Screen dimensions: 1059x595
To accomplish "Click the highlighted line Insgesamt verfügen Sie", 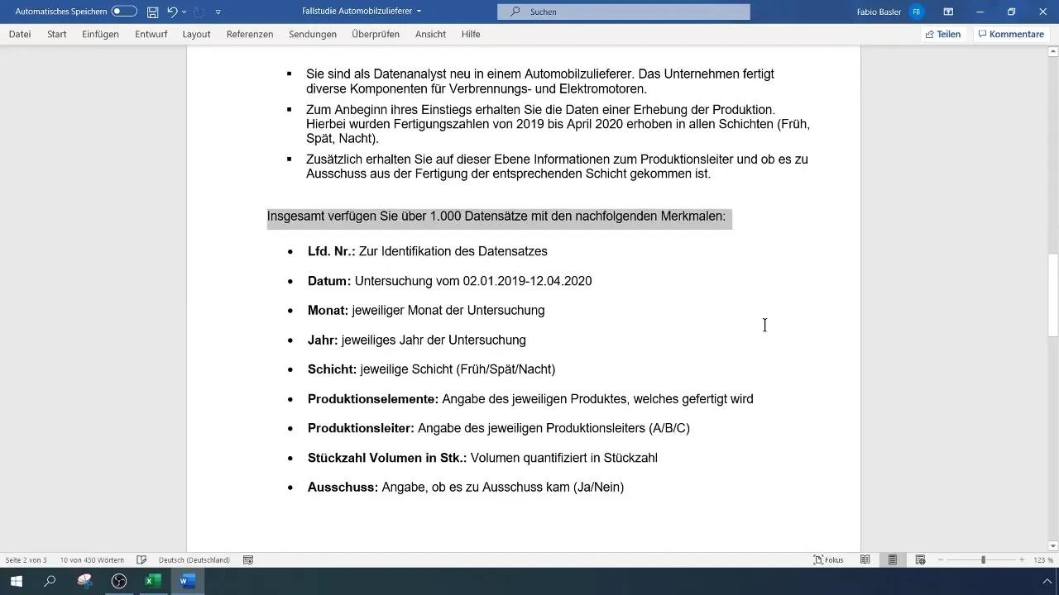I will (x=496, y=217).
